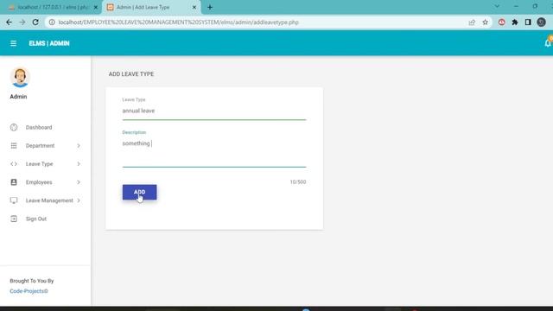This screenshot has width=553, height=311.
Task: Click the Brought To You By text
Action: click(x=32, y=281)
